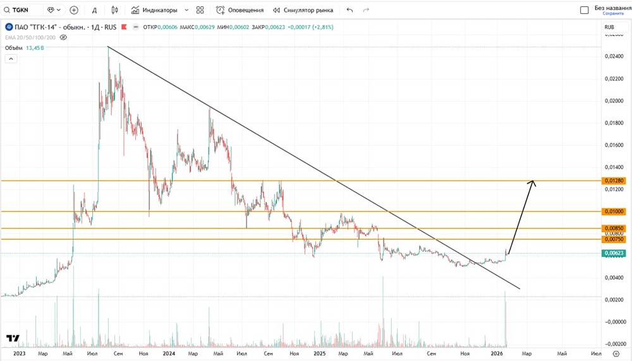Click the МАКС 0,00629 high value

click(x=197, y=27)
